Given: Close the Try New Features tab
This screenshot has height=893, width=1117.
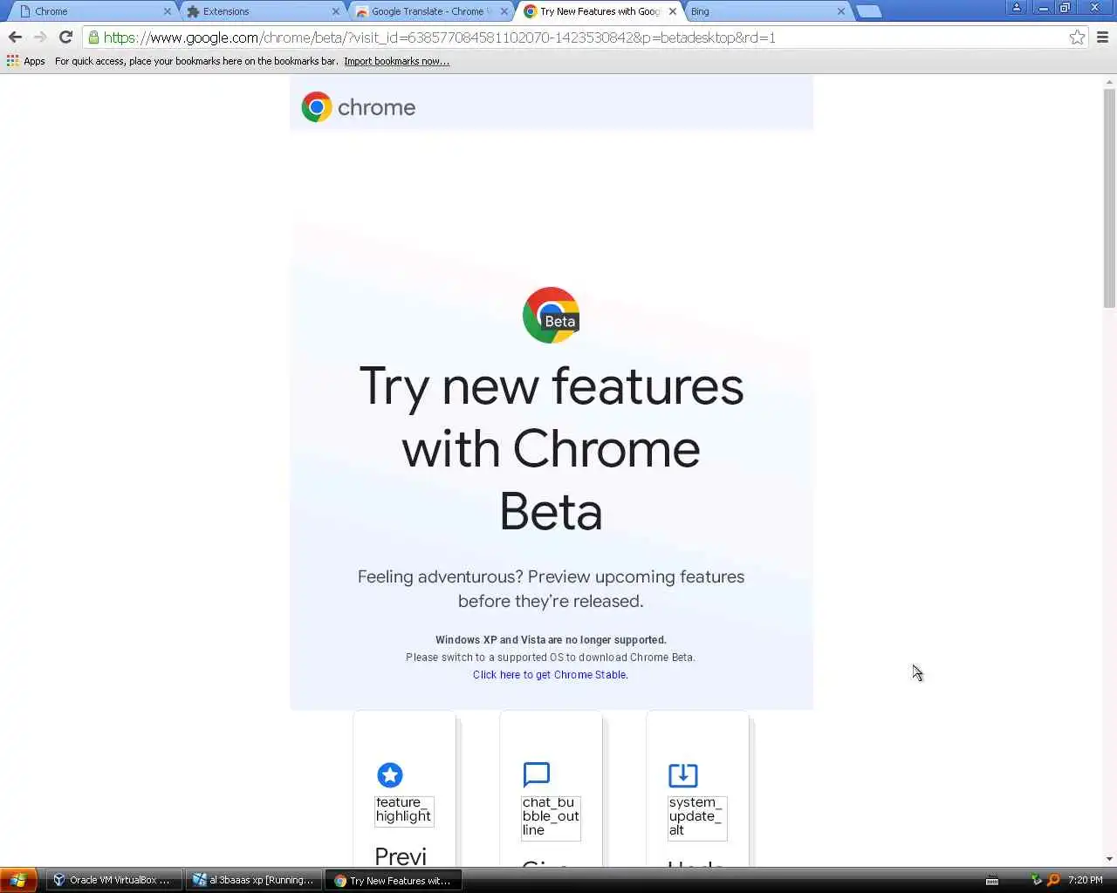Looking at the screenshot, I should [x=672, y=11].
